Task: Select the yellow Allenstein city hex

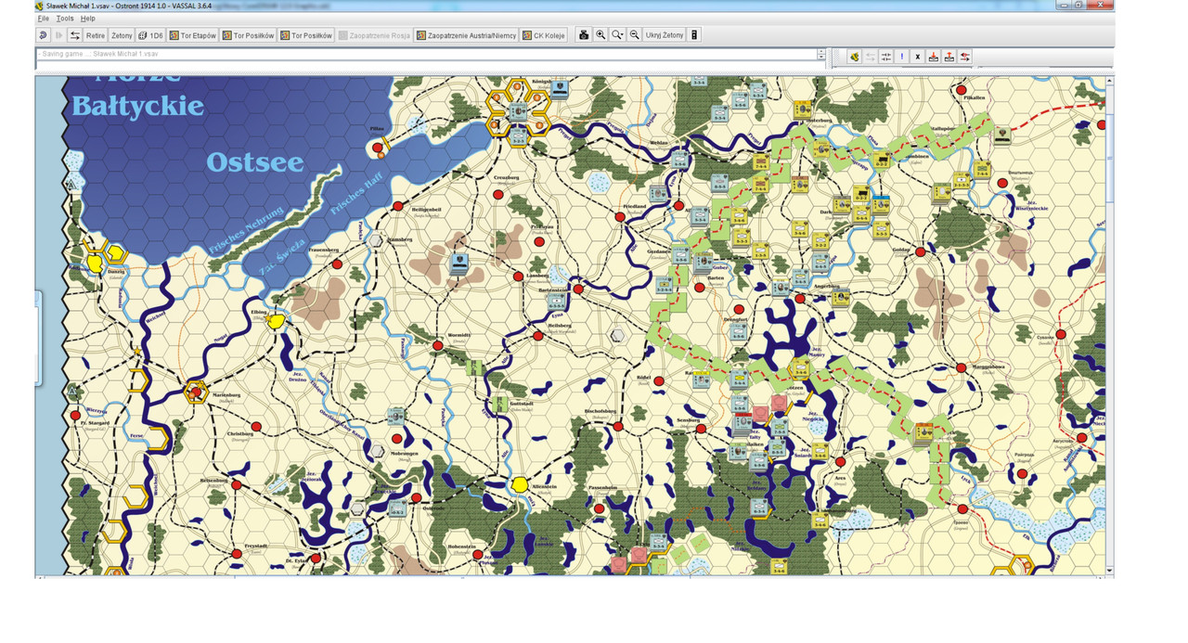Action: [x=520, y=484]
